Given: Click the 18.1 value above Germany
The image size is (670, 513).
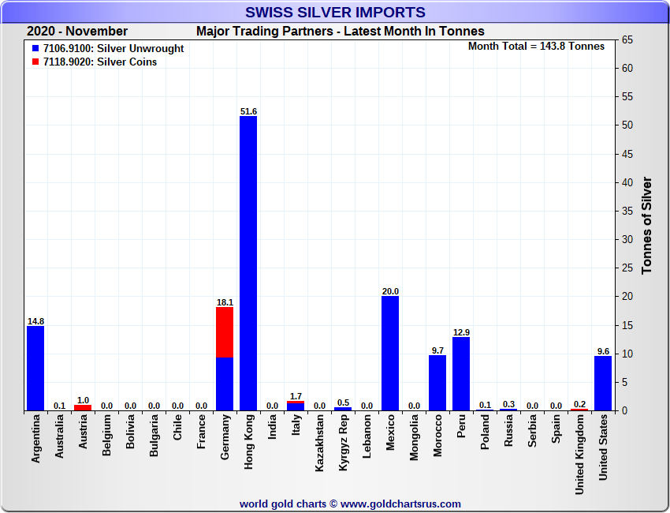Looking at the screenshot, I should 225,302.
